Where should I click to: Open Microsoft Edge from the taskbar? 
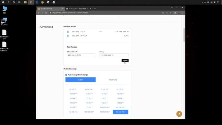[x=37, y=2]
